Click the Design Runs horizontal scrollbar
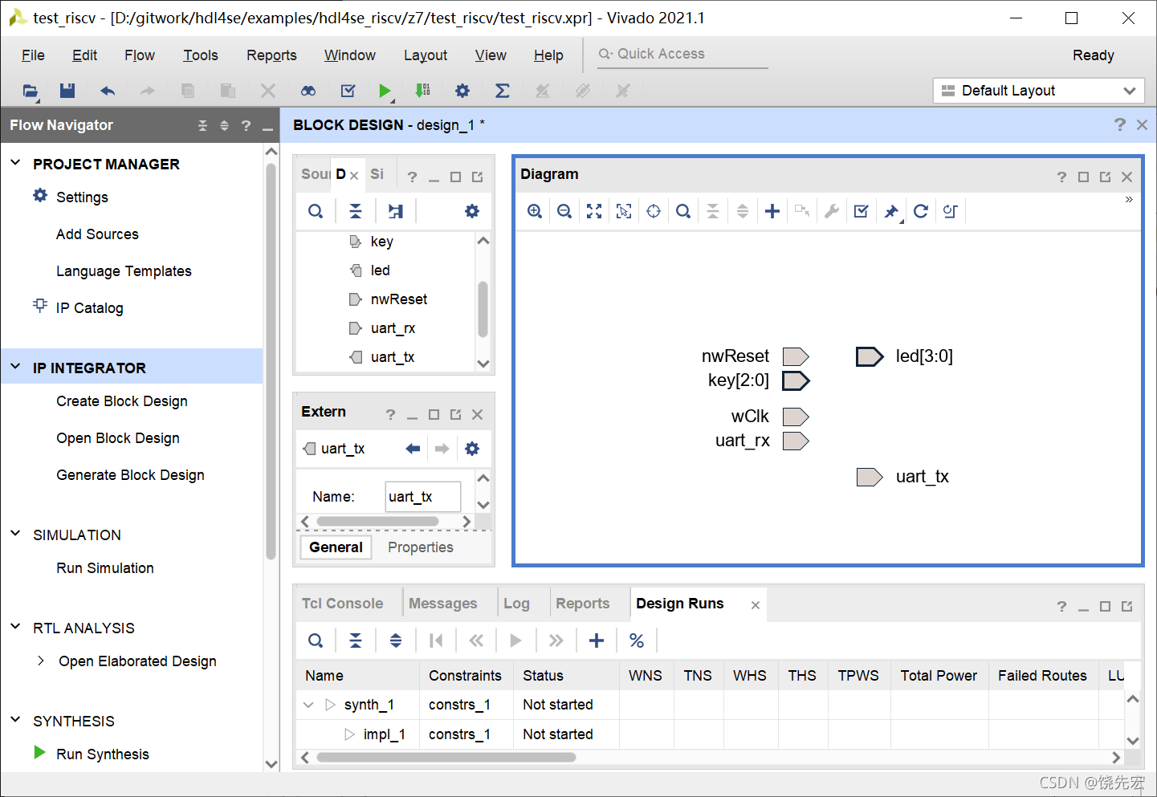This screenshot has height=797, width=1157. (446, 757)
